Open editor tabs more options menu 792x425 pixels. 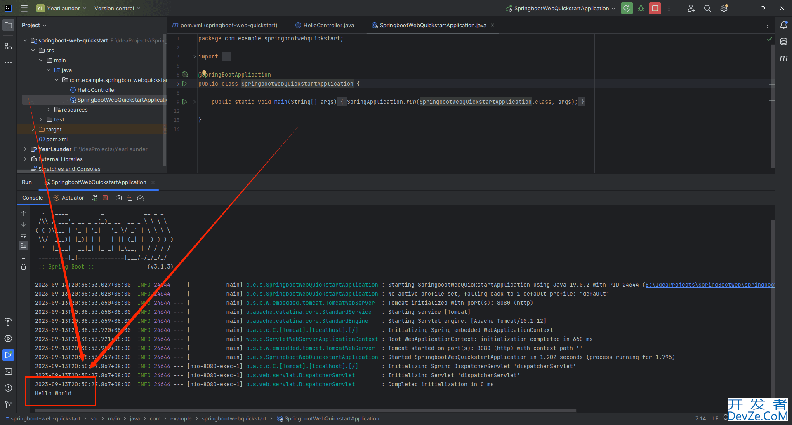pyautogui.click(x=767, y=25)
